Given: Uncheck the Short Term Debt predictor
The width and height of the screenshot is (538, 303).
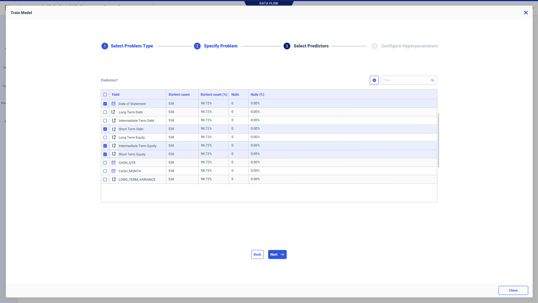Looking at the screenshot, I should [x=105, y=129].
